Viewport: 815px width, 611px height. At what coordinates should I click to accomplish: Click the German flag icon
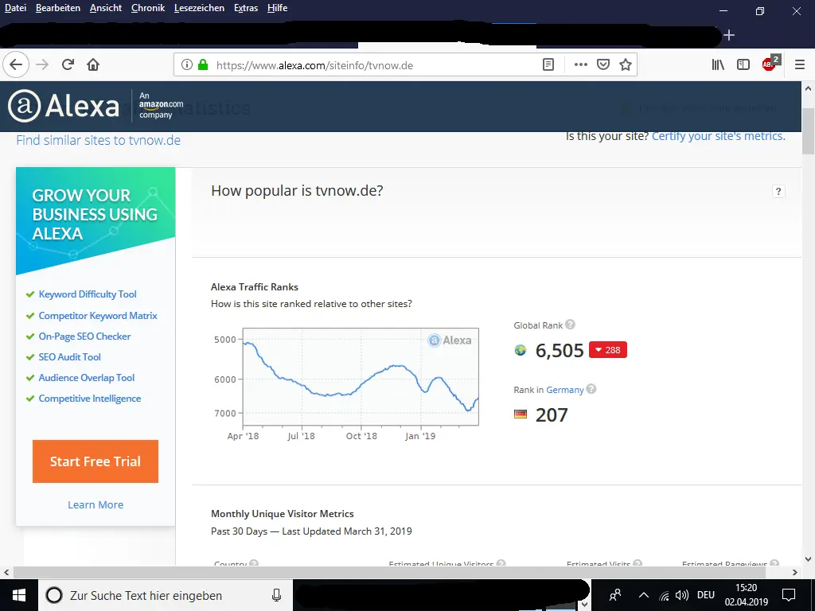521,414
